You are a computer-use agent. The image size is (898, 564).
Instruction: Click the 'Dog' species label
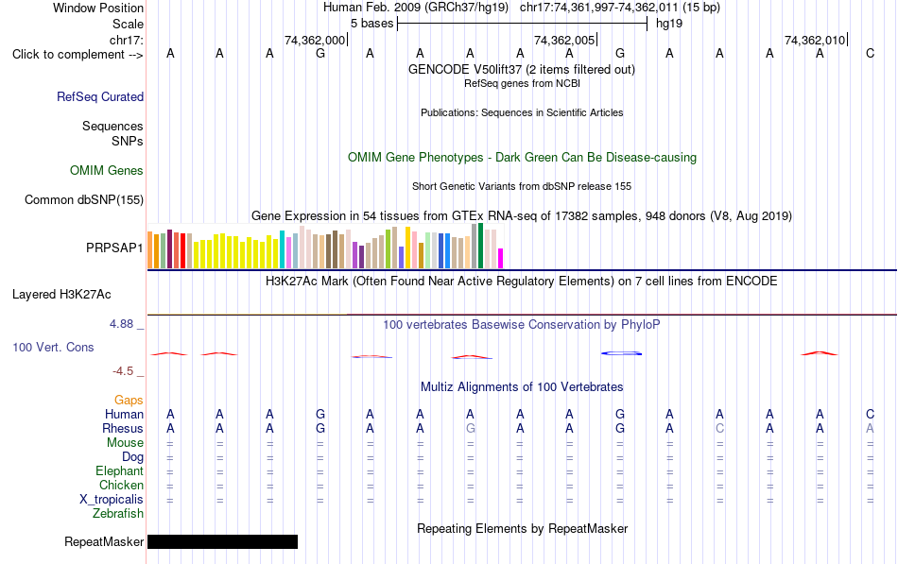[x=132, y=457]
